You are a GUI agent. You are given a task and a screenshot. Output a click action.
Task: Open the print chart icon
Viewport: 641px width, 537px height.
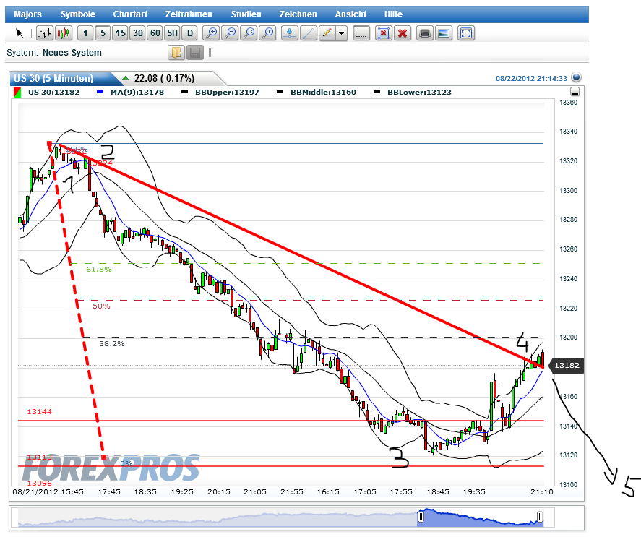tap(426, 33)
